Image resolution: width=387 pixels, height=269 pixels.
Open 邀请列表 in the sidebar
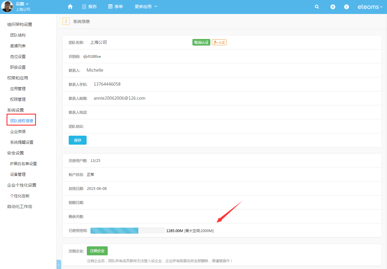coord(18,46)
